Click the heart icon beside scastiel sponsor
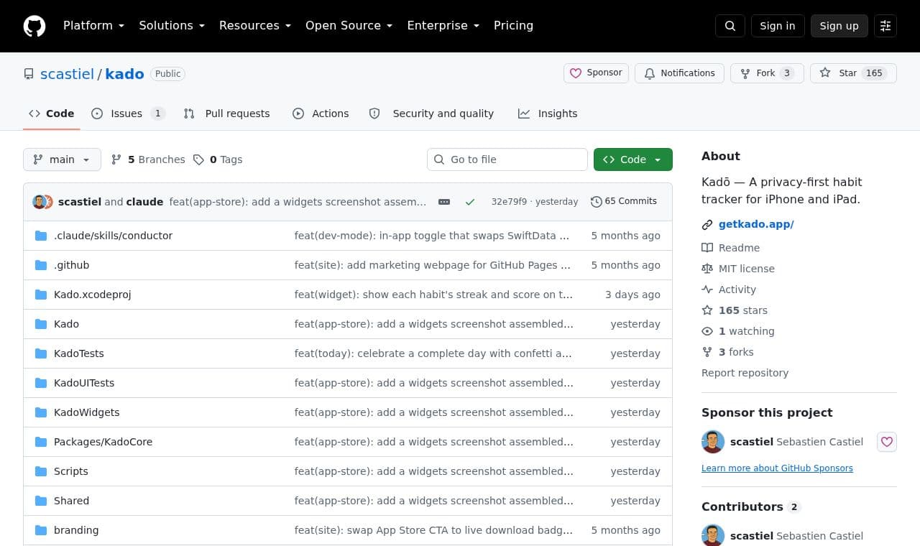Image resolution: width=920 pixels, height=546 pixels. (x=887, y=442)
